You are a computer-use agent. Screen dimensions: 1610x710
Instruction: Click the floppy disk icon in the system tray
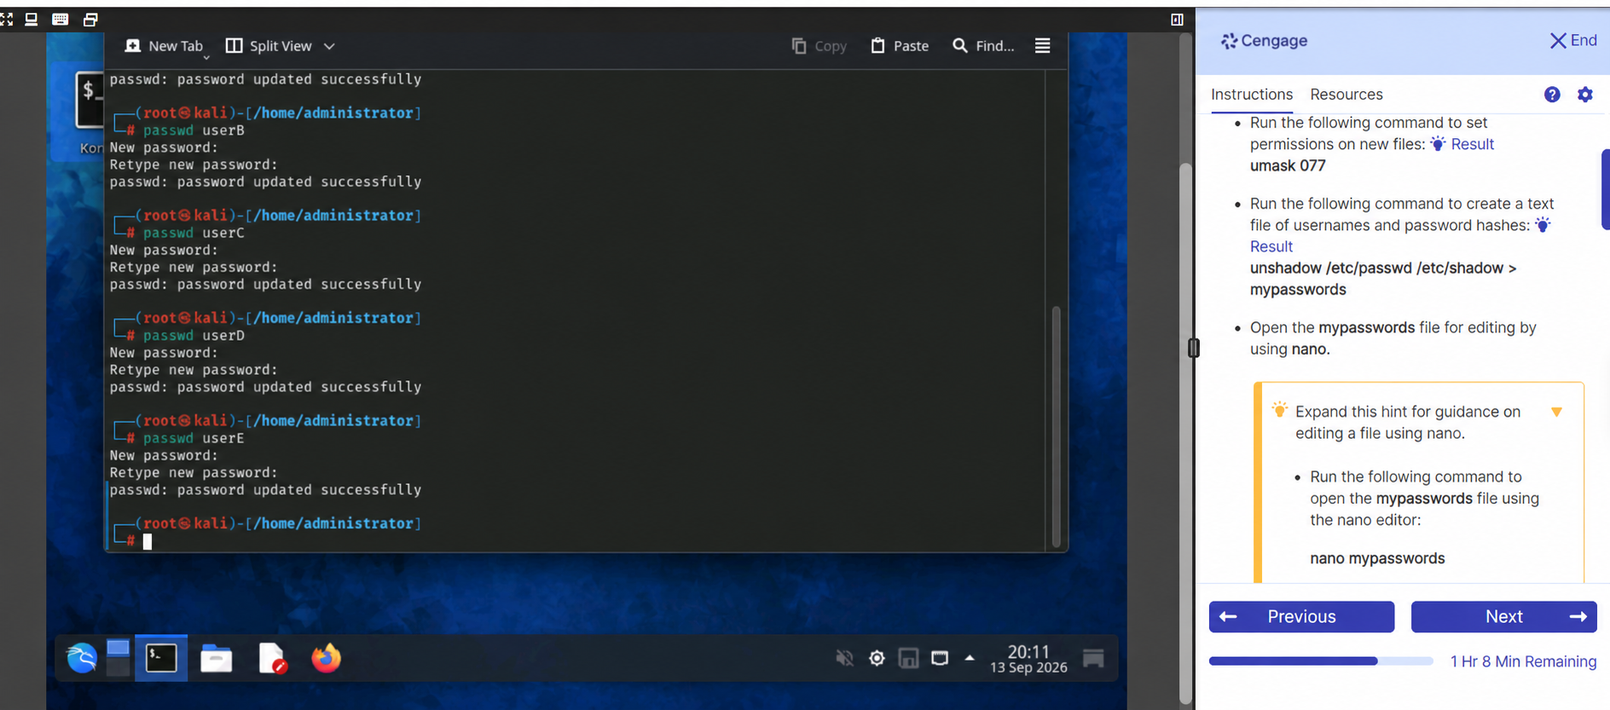click(x=909, y=658)
